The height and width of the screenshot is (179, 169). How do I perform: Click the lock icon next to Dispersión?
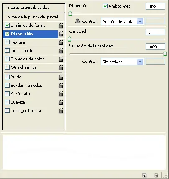pos(61,34)
